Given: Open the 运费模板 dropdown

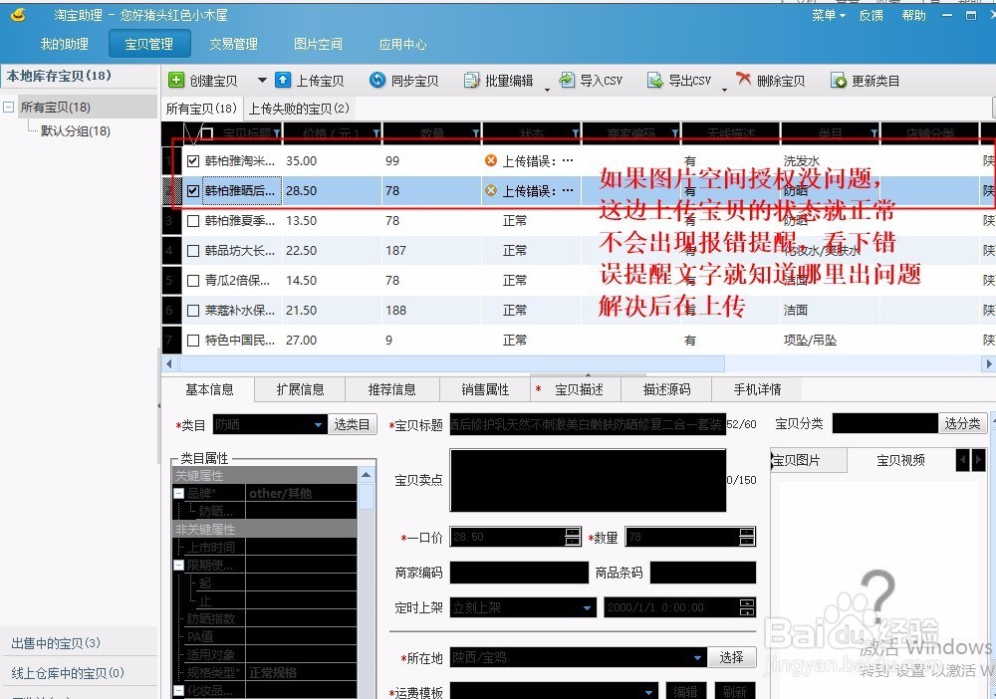Looking at the screenshot, I should 648,692.
